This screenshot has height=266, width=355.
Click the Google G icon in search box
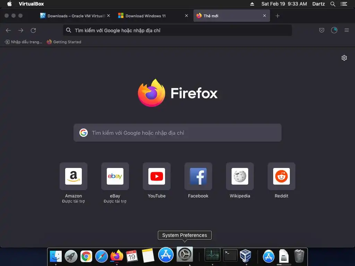point(84,133)
